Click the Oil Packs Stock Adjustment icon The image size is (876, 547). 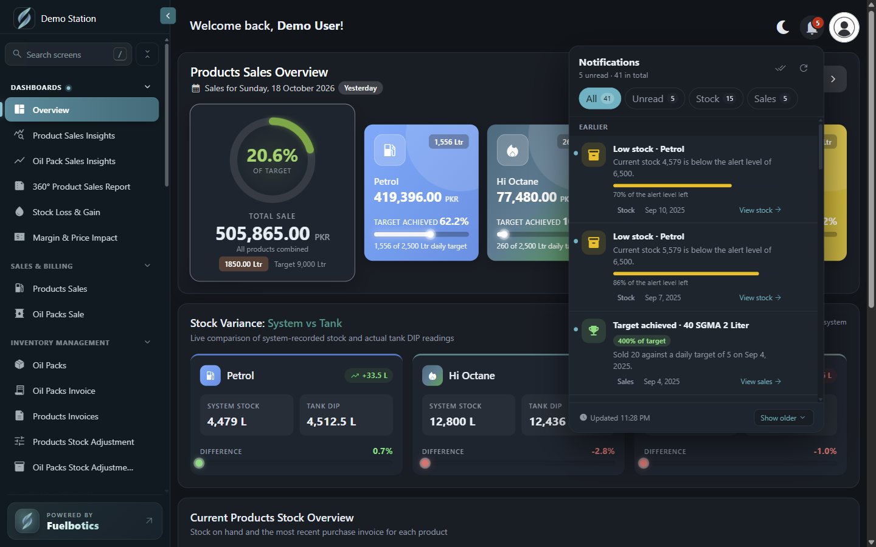click(x=19, y=467)
